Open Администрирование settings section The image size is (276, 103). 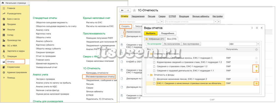coord(17,72)
